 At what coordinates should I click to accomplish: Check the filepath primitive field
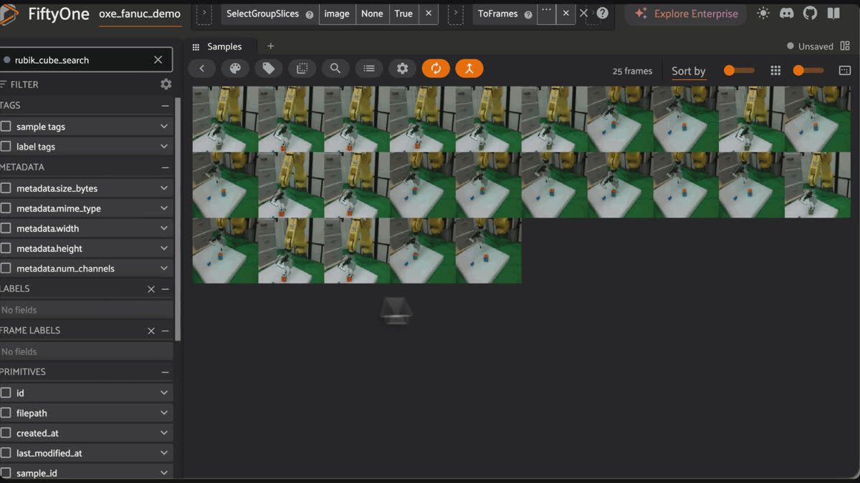pyautogui.click(x=6, y=413)
